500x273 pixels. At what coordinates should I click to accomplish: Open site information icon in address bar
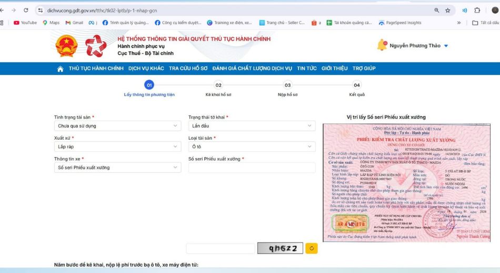click(x=40, y=10)
